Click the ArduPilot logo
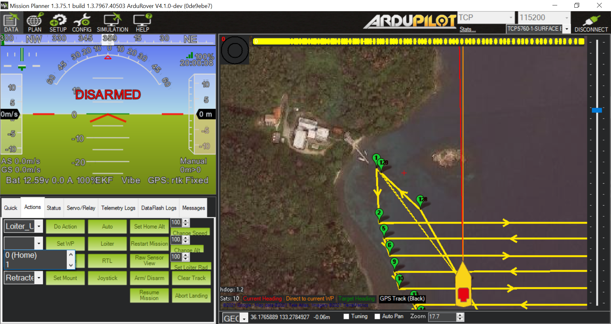 point(410,21)
